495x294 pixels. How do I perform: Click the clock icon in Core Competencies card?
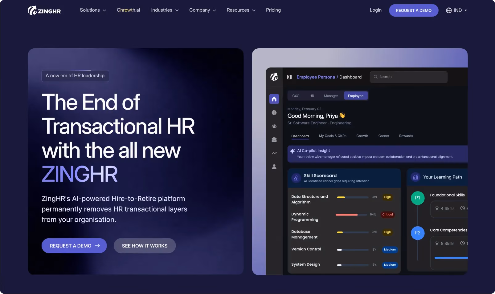pos(462,244)
